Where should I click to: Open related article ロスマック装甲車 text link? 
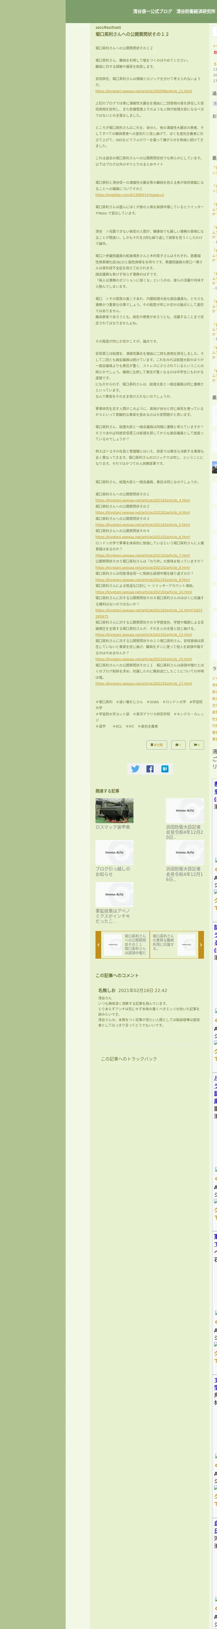tap(113, 827)
